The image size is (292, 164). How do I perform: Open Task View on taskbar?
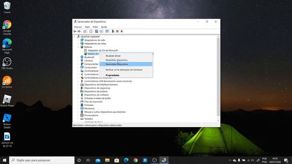(x=88, y=160)
